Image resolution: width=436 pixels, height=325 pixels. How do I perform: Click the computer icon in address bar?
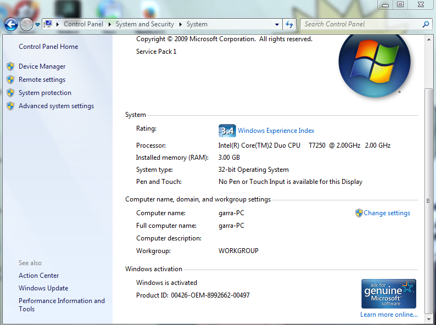point(48,24)
